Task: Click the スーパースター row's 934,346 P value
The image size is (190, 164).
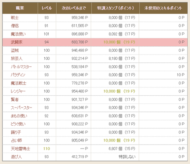Action: [80, 107]
